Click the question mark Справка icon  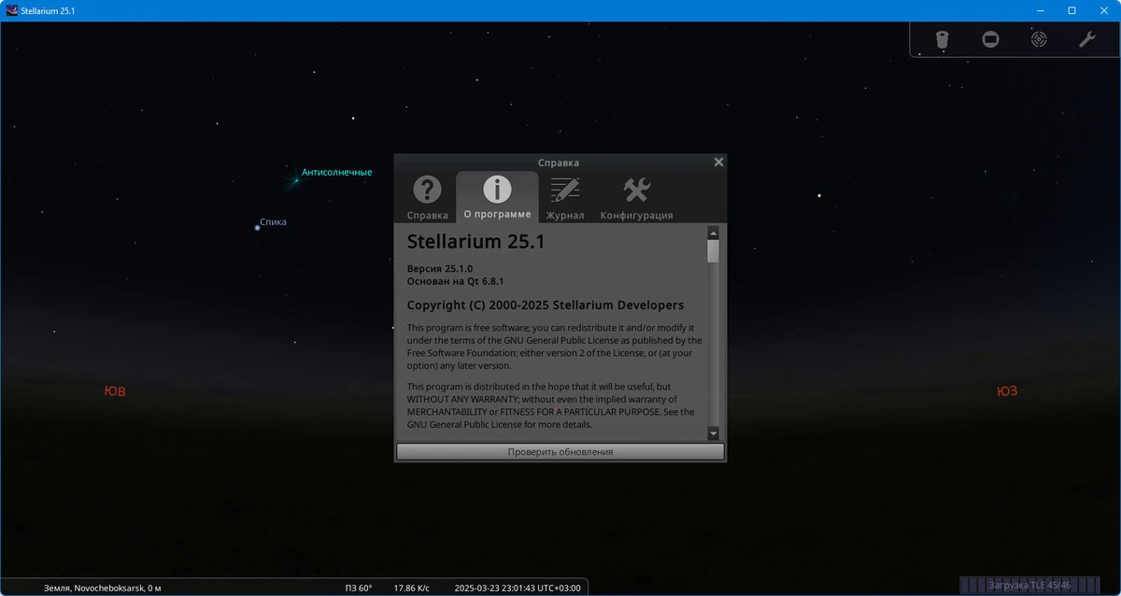(427, 190)
